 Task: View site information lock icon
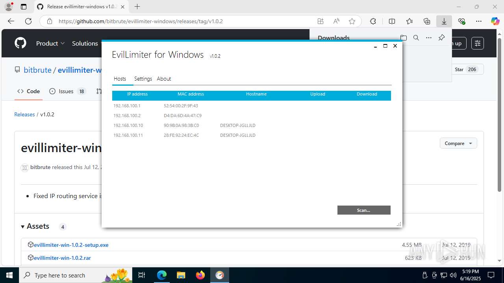point(50,21)
